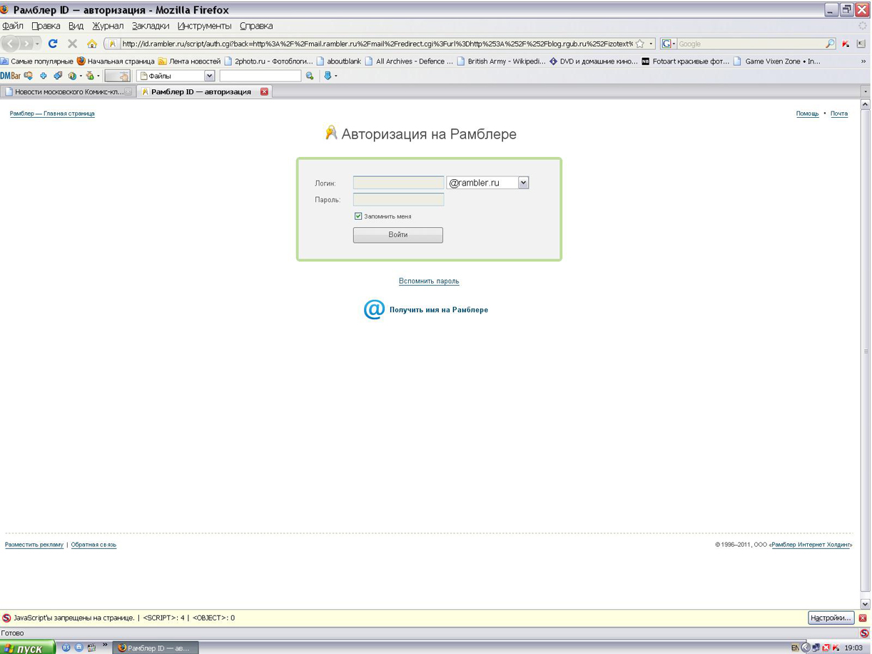Click the Настройки... button in the NoScript bar
The height and width of the screenshot is (654, 872).
point(831,618)
